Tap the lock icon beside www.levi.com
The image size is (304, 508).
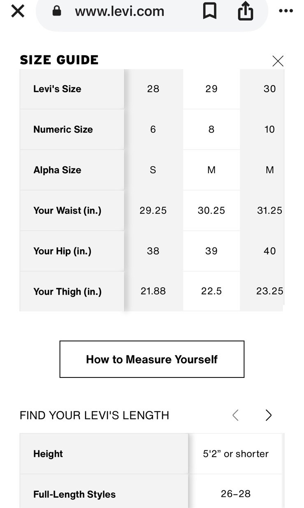pyautogui.click(x=57, y=11)
